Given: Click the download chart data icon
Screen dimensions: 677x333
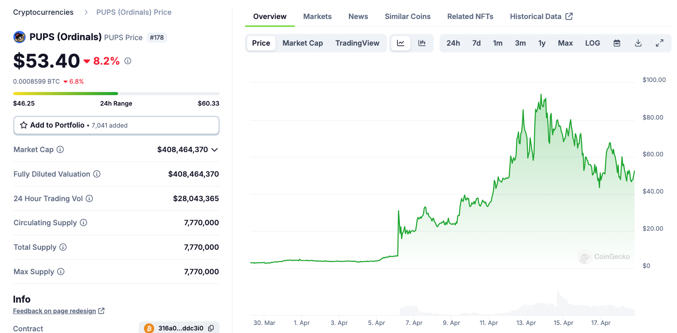Looking at the screenshot, I should pyautogui.click(x=638, y=43).
